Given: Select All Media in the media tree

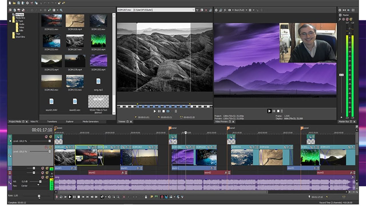Looking at the screenshot, I should point(19,15).
